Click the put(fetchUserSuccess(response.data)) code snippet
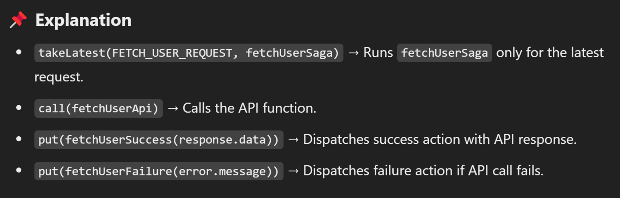The height and width of the screenshot is (198, 620). click(159, 140)
